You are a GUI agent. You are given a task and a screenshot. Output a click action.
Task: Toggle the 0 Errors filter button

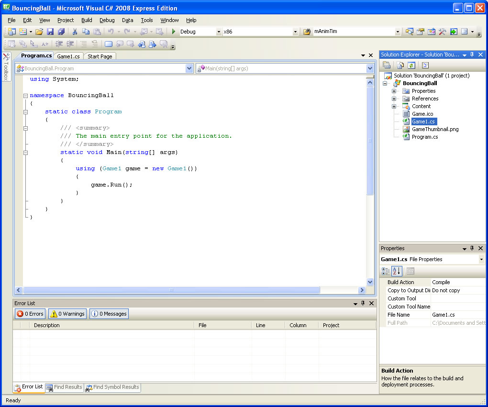tap(30, 314)
